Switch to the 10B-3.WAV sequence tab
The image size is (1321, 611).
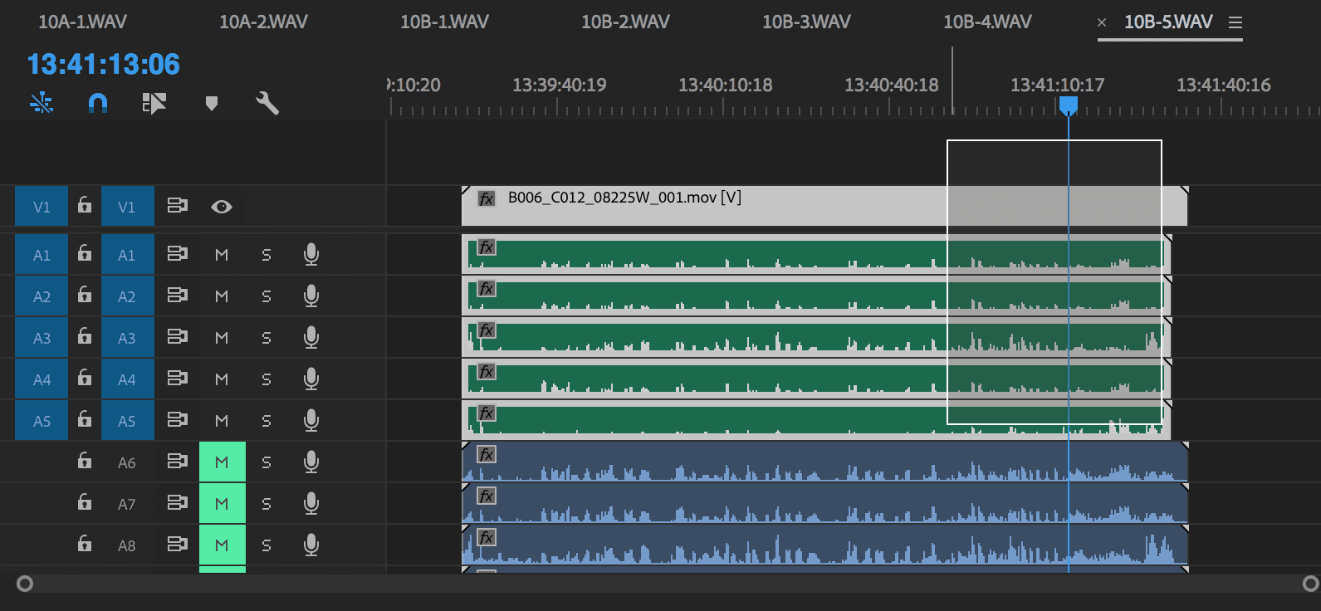[x=806, y=22]
